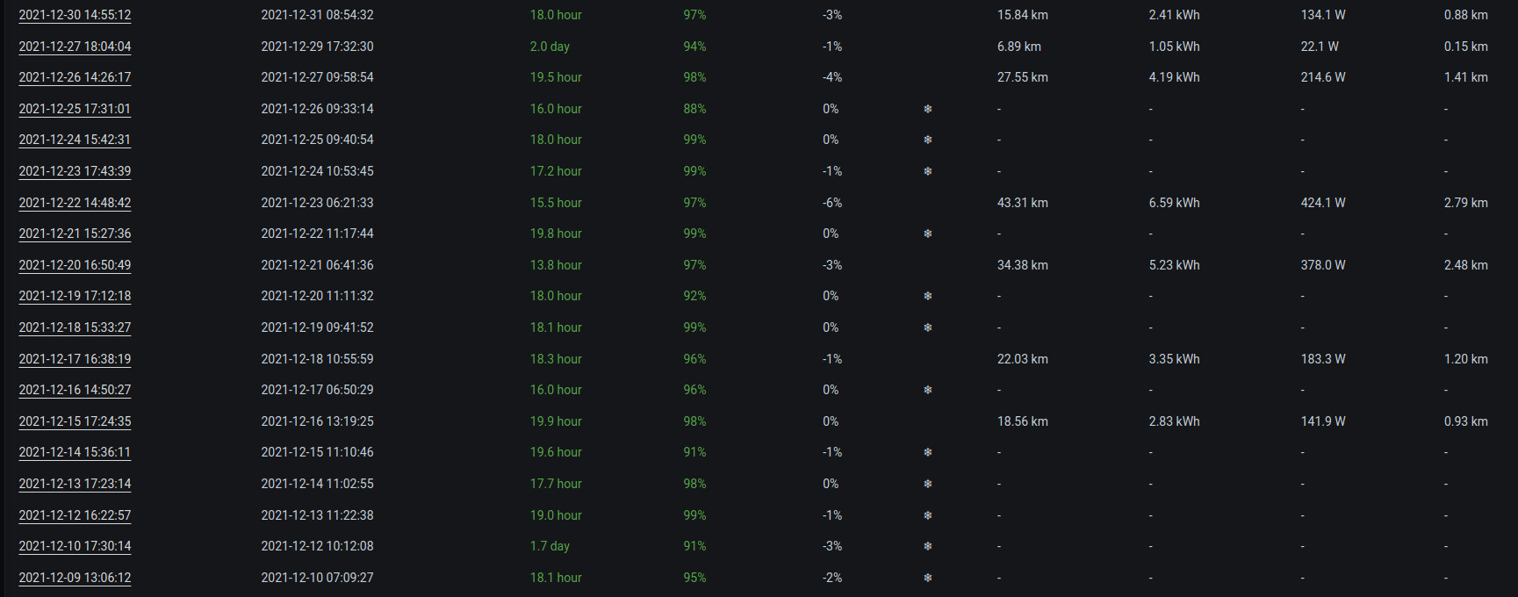Click the snowflake icon in the 2021-12-25 17:31:01 row
Viewport: 1518px width, 597px height.
[x=928, y=109]
